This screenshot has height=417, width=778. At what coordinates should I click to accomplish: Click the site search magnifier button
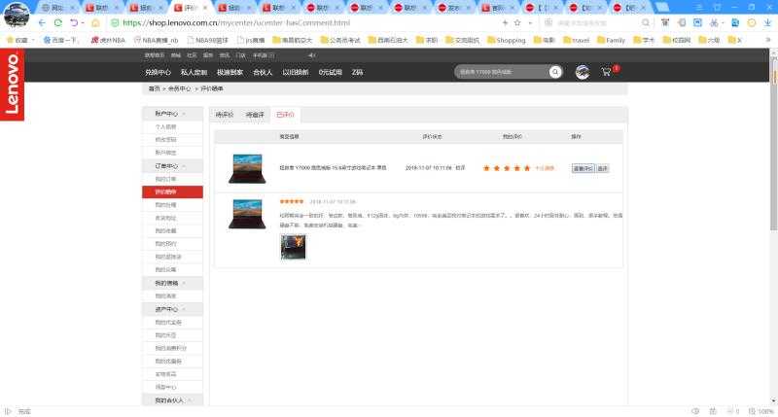[555, 72]
